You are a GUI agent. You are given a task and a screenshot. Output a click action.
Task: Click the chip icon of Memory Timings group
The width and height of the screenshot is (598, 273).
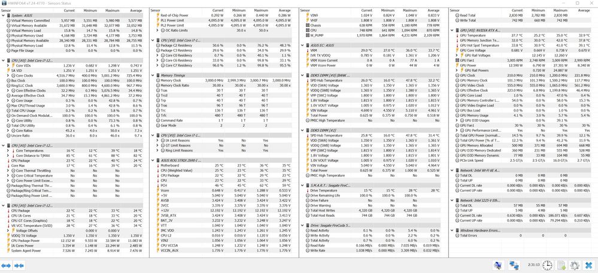click(158, 75)
